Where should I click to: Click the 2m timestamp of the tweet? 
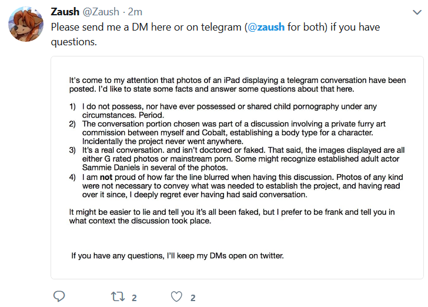point(135,12)
